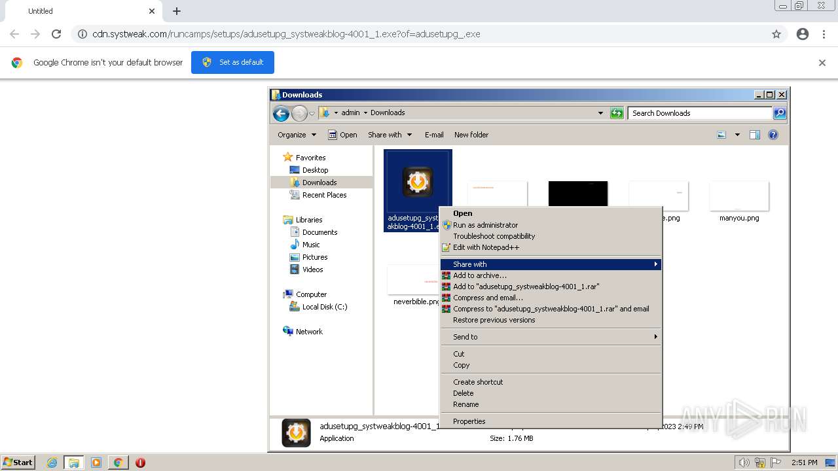The image size is (838, 471).
Task: Choose Edit with Notepad++
Action: click(551, 247)
